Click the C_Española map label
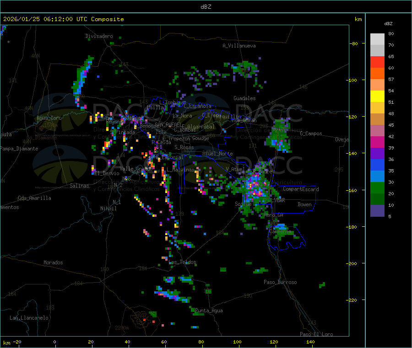Viewport: 412px width, 348px height. [197, 106]
